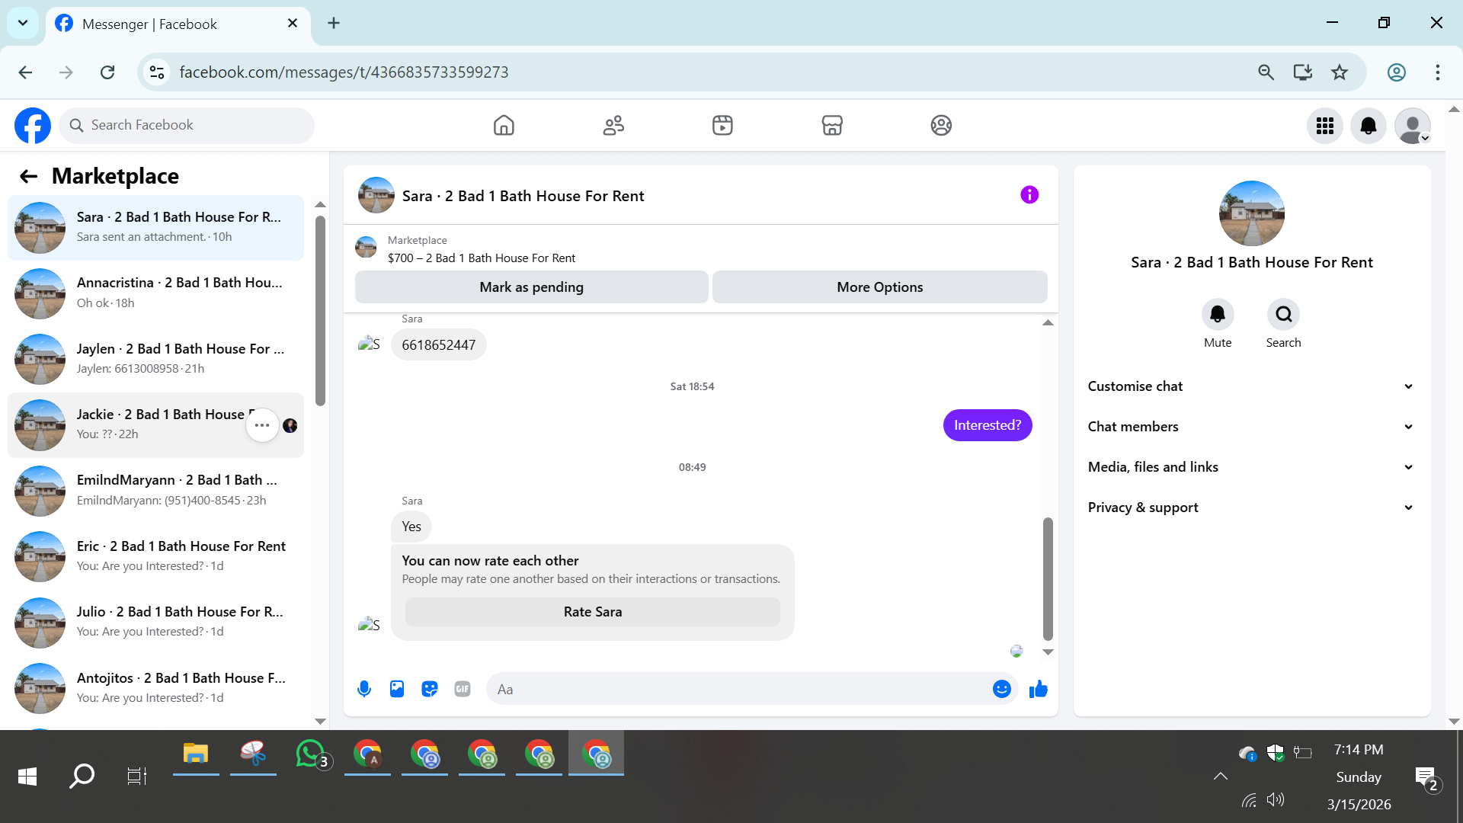Open the Marketplace storefront icon
This screenshot has width=1463, height=823.
pyautogui.click(x=832, y=125)
